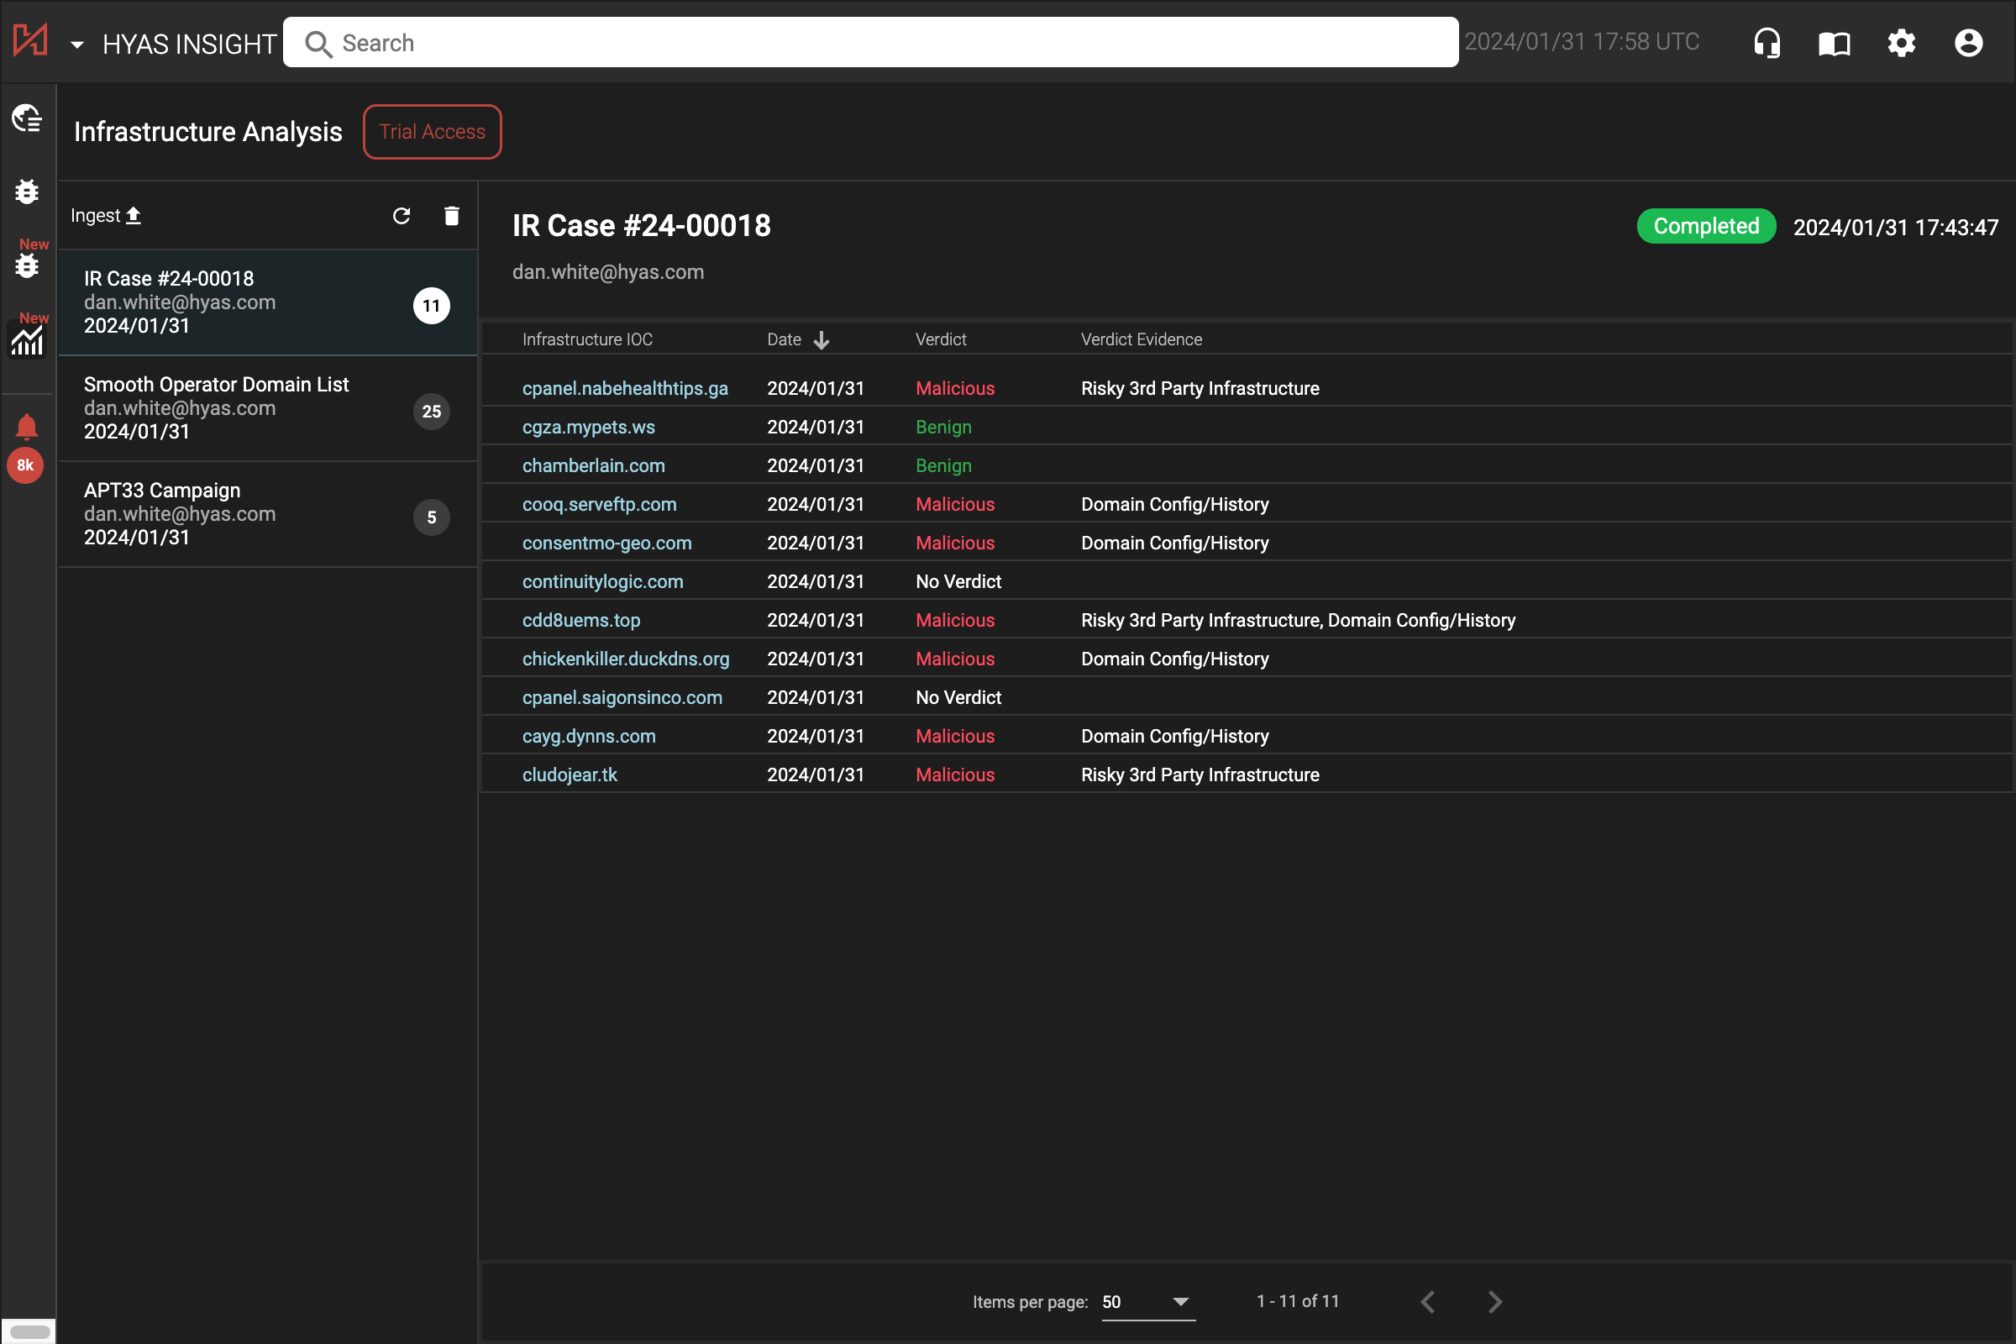Refresh the ingest list
Screen dimensions: 2016x1344
[x=402, y=216]
